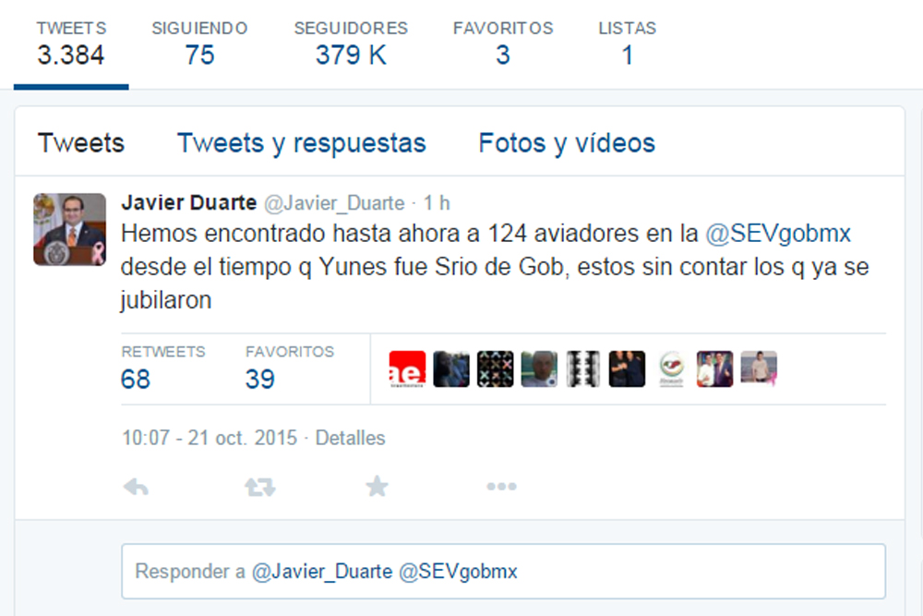Click the crossed-pattern avatar in the retweeters row
The height and width of the screenshot is (616, 923).
tap(495, 369)
